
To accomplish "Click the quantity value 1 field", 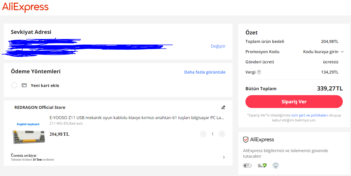I will tap(213, 134).
